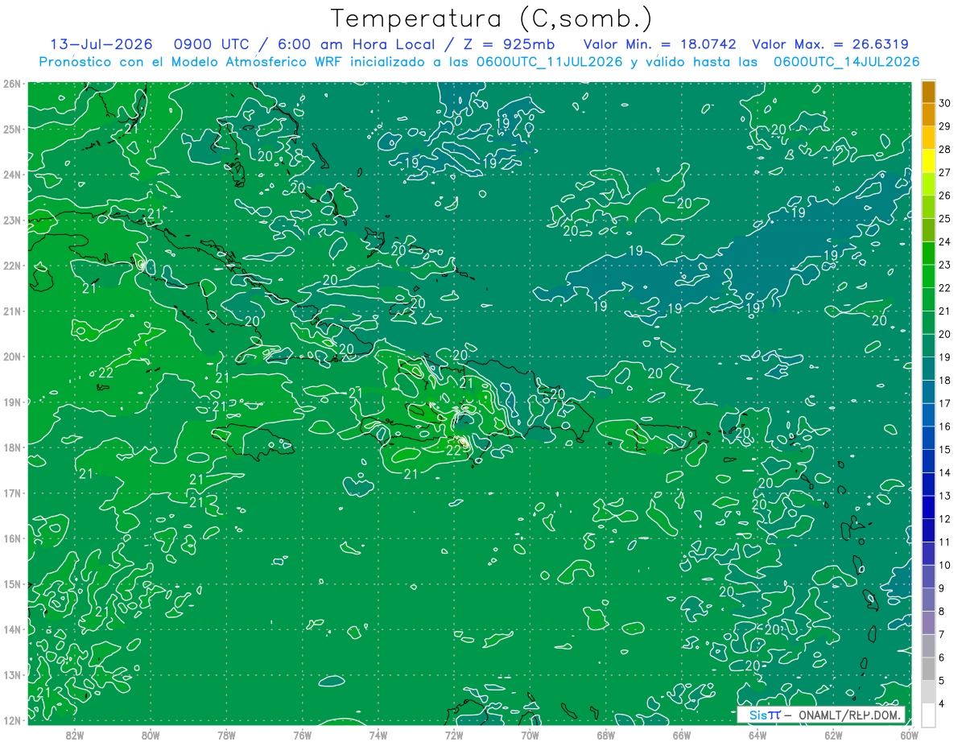966x746 pixels.
Task: Click color bar label '27'
Action: (x=944, y=172)
